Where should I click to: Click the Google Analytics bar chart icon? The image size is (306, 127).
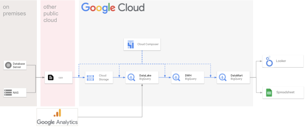click(57, 113)
